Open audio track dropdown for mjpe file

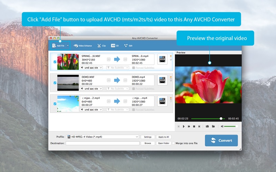coord(91,109)
